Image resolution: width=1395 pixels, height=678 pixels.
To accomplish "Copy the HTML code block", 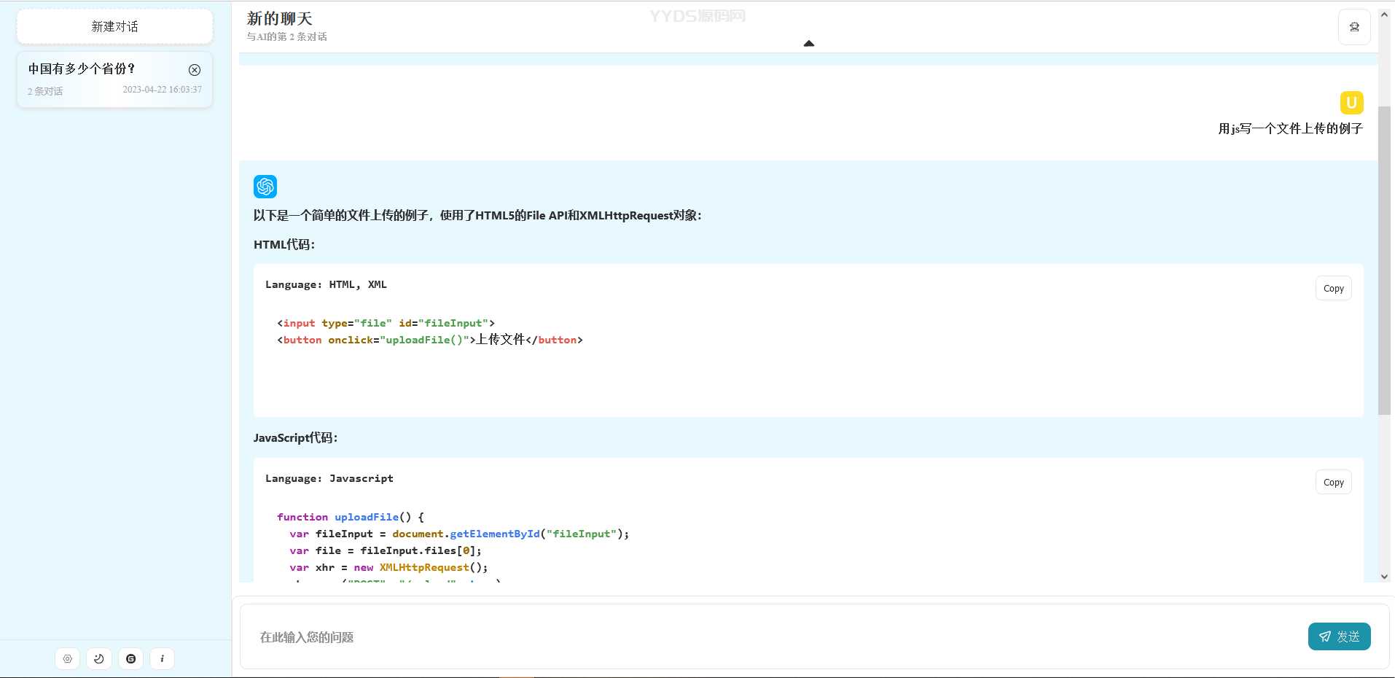I will pyautogui.click(x=1333, y=289).
